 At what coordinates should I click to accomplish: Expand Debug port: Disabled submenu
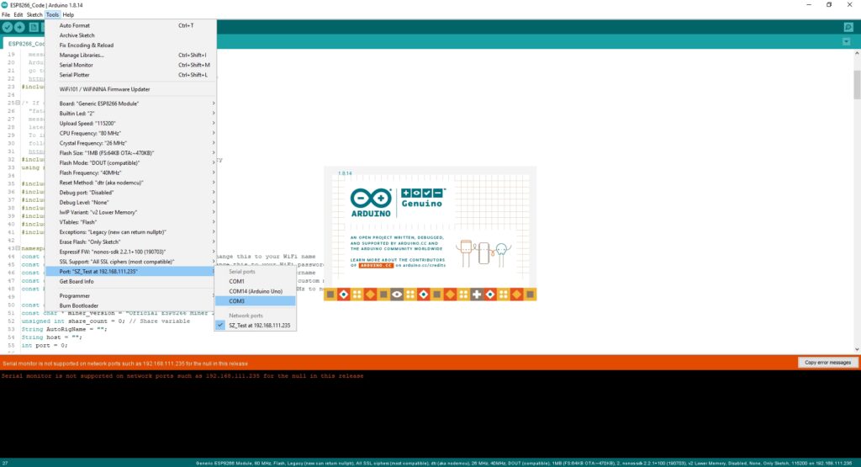tap(130, 193)
